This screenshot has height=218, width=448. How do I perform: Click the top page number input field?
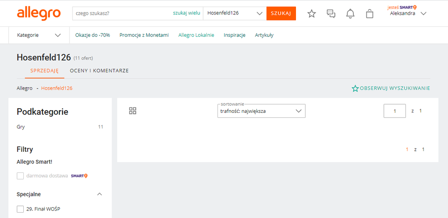pos(395,111)
